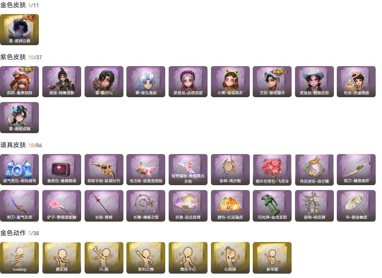Image resolution: width=382 pixels, height=278 pixels.
Task: Choose the pink electric gun skin 电击枪
Action: 146,170
